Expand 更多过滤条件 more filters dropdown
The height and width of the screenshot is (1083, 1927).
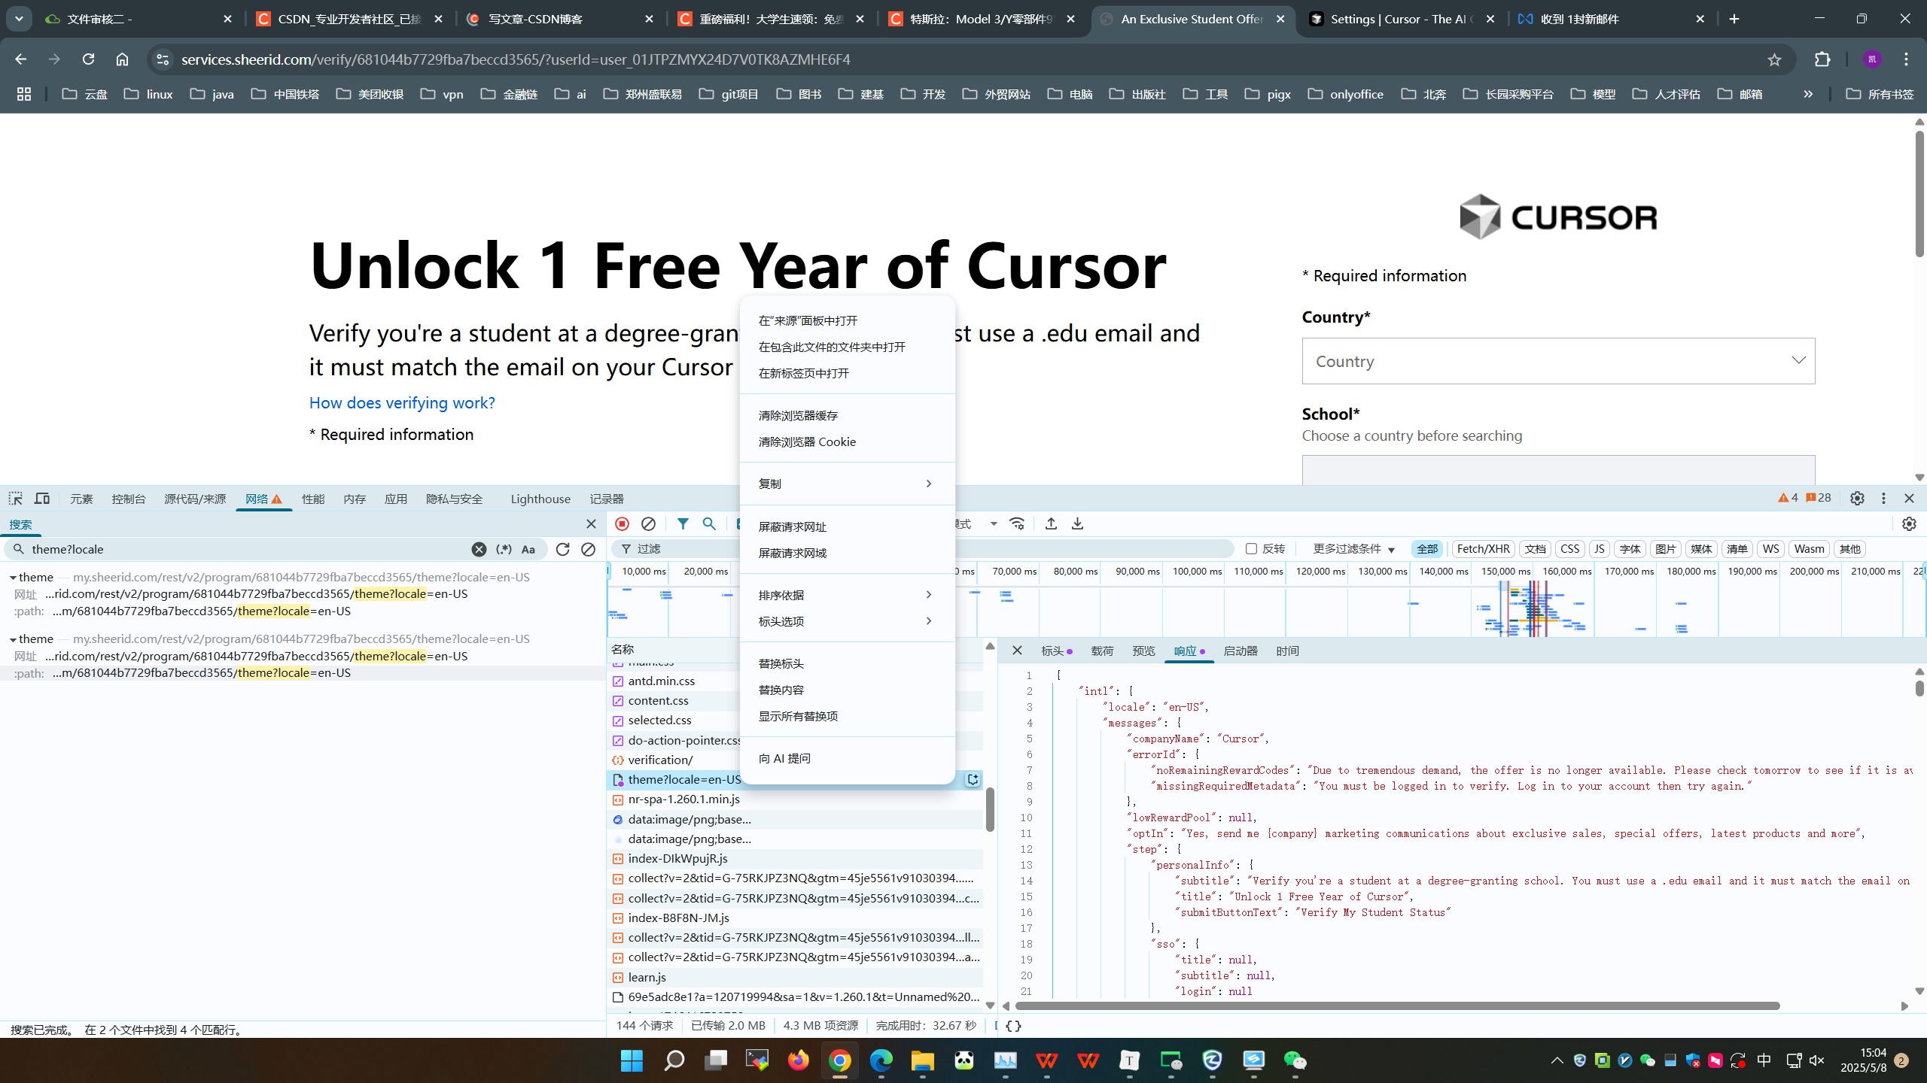pos(1353,549)
